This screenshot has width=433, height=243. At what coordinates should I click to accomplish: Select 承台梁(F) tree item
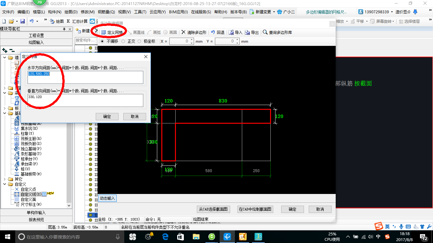tap(27, 164)
